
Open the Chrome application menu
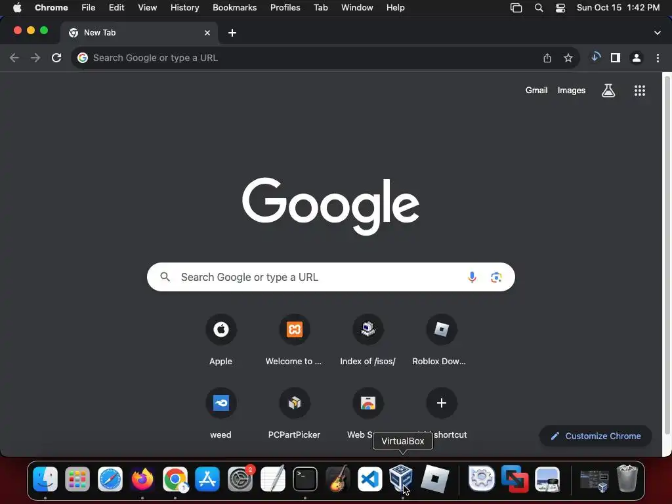51,8
